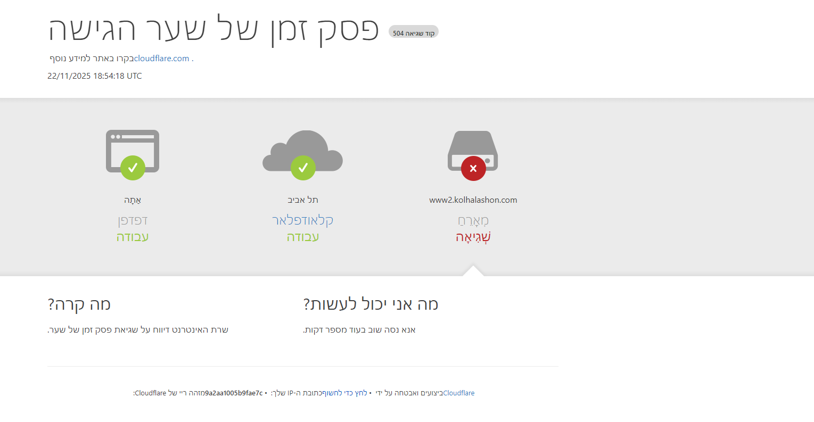Click the 'מה קרה?' heading

click(x=79, y=304)
